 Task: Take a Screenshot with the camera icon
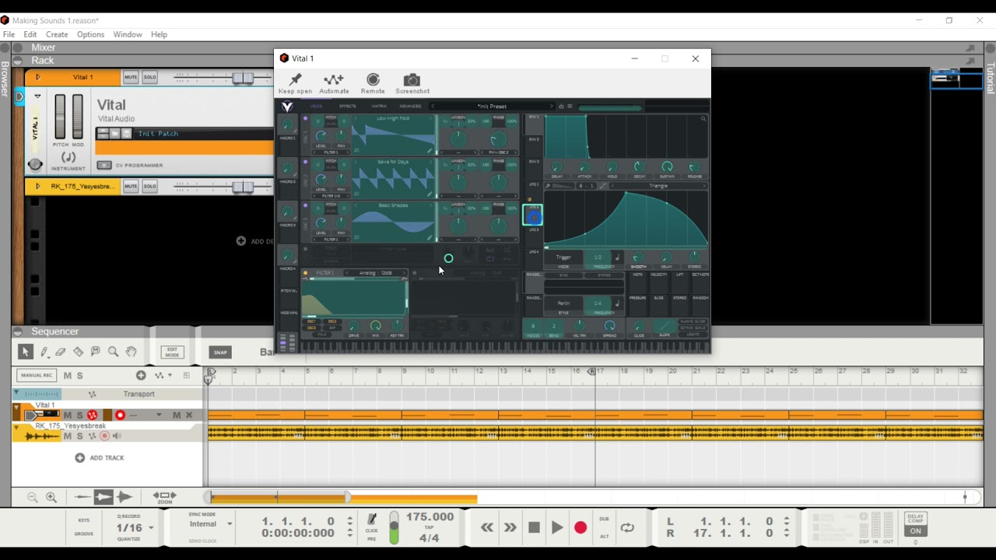412,80
